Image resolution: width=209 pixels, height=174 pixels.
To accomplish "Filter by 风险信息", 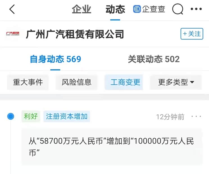I will tap(76, 82).
